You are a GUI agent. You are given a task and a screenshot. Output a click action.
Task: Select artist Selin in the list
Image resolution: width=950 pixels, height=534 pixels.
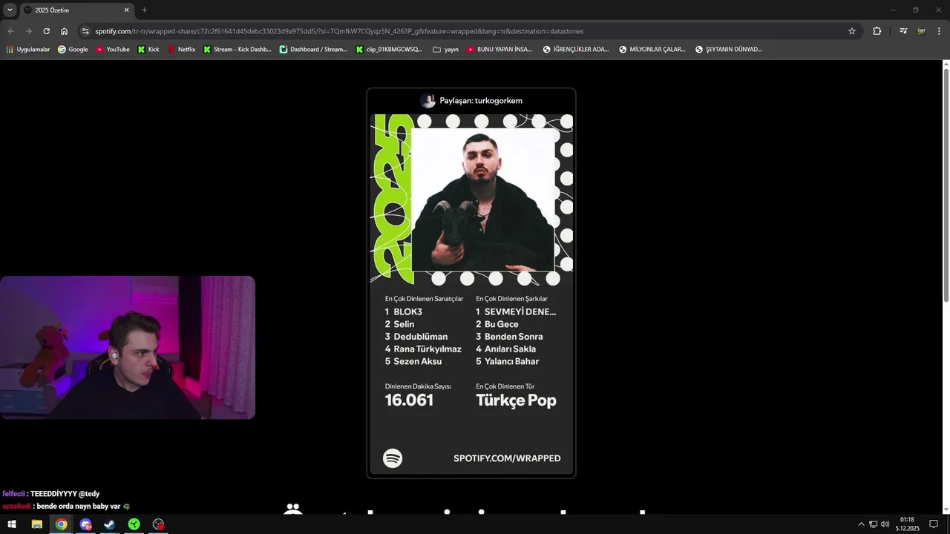[404, 324]
